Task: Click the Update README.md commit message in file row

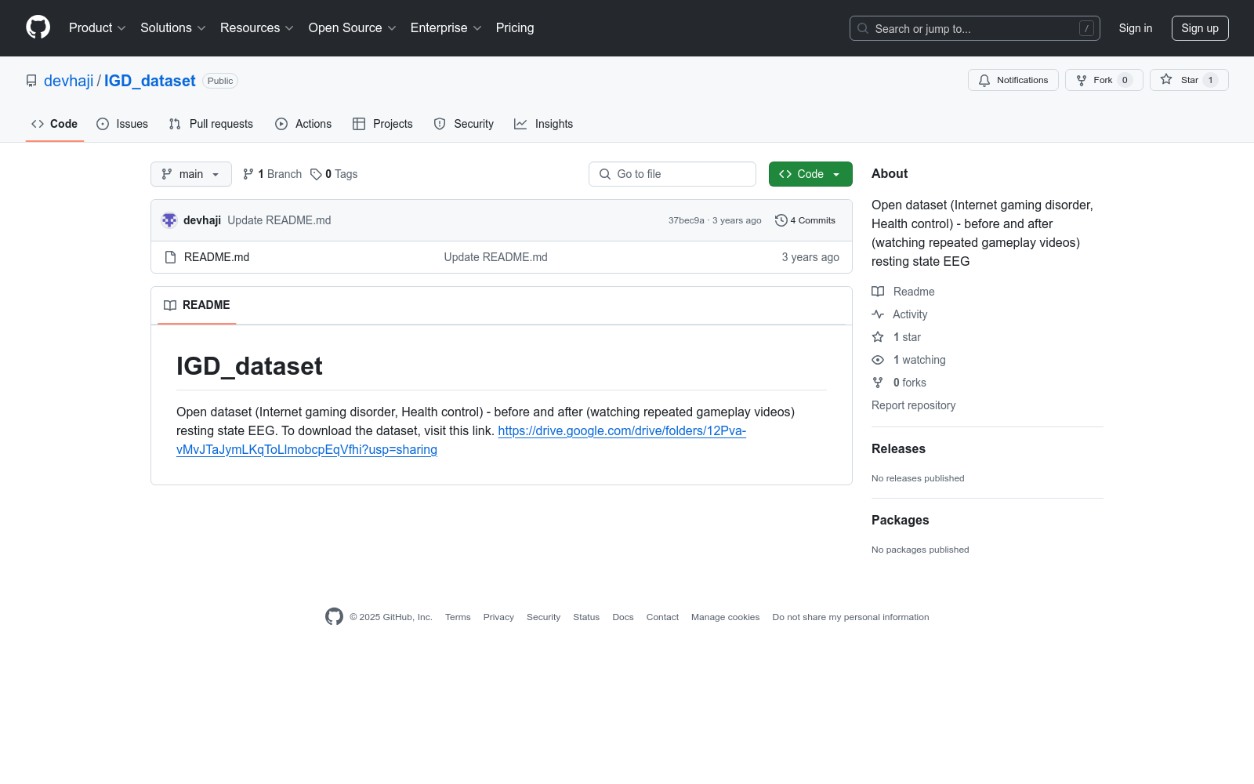Action: point(495,257)
